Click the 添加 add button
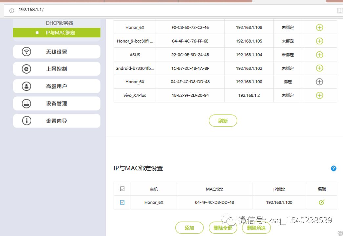This screenshot has height=236, width=343. coord(189,227)
